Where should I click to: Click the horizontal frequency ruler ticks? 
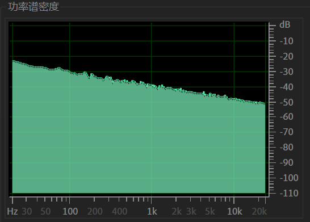point(139,200)
